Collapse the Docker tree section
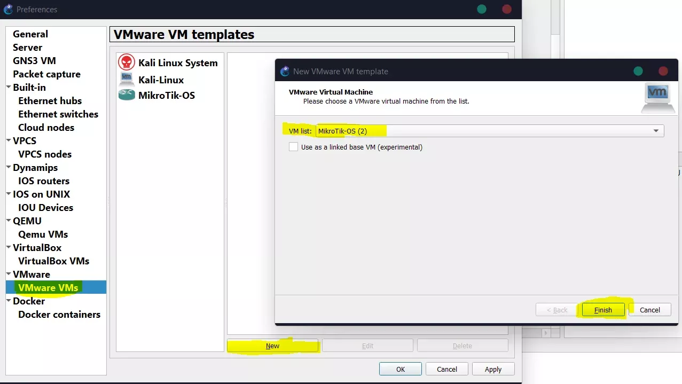 pos(9,301)
